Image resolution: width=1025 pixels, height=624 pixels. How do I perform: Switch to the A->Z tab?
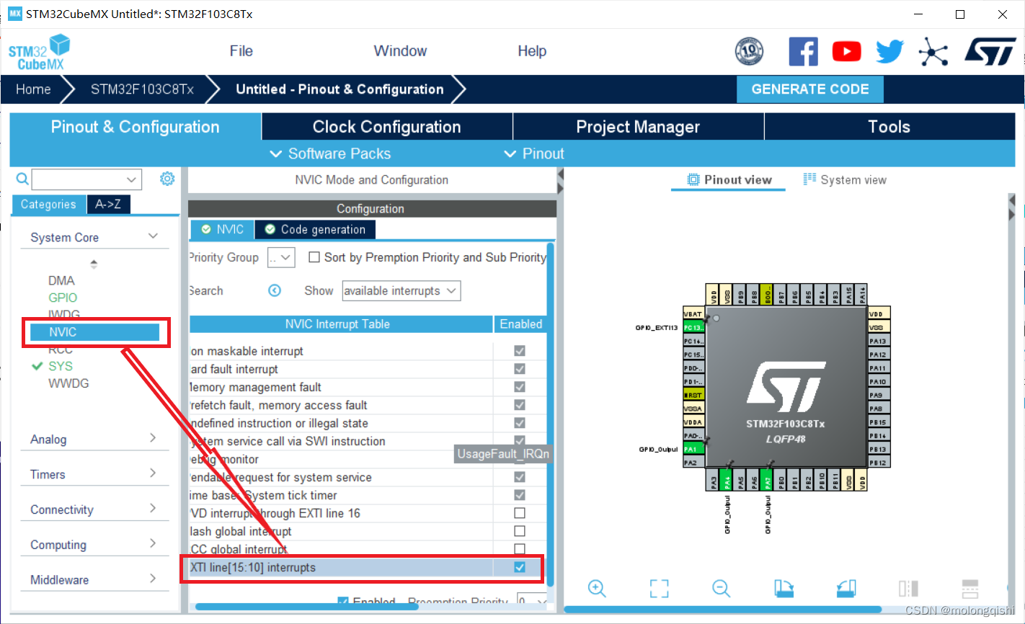coord(108,205)
